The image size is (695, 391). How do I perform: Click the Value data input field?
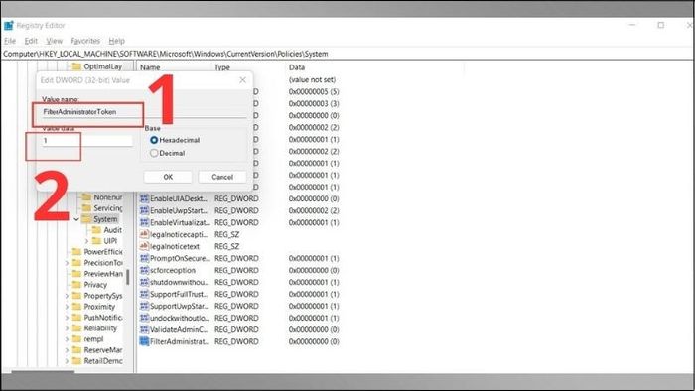(87, 141)
